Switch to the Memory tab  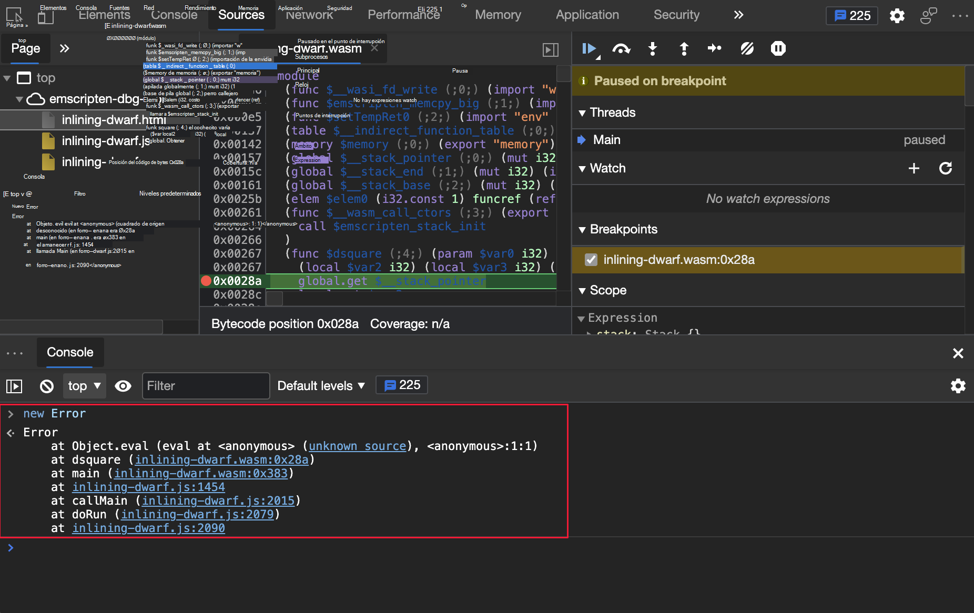pyautogui.click(x=498, y=15)
